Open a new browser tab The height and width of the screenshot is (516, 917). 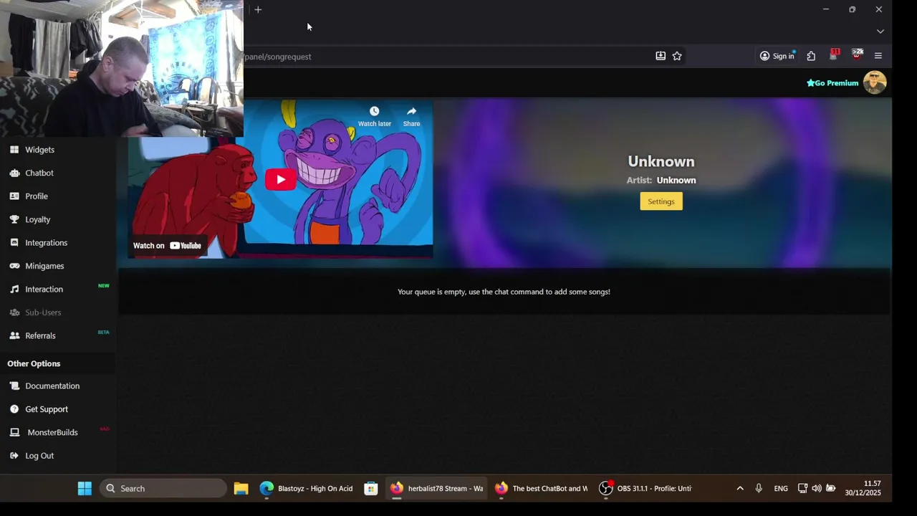point(258,9)
